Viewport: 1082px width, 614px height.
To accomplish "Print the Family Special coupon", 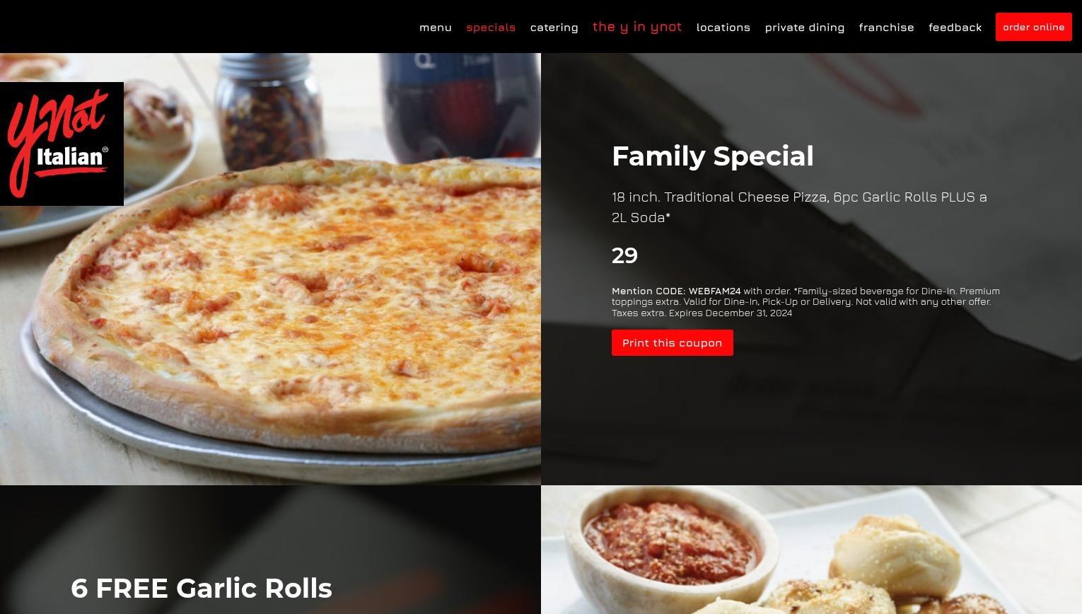I will 673,343.
